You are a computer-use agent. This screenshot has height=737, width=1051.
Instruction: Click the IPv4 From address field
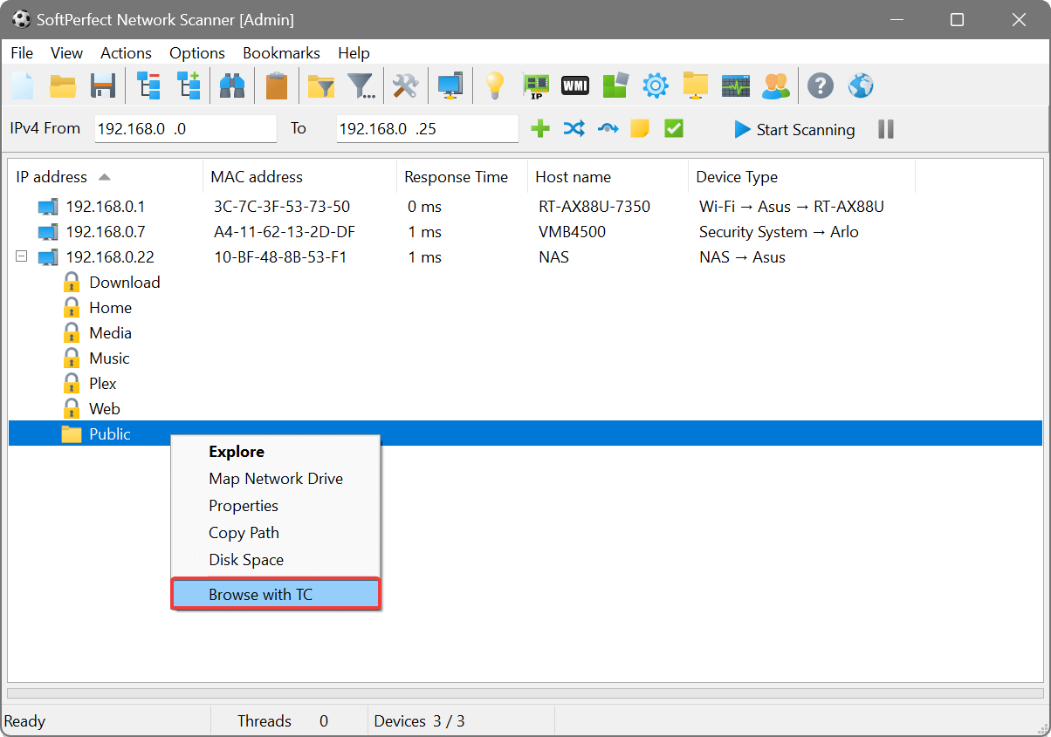[x=185, y=129]
